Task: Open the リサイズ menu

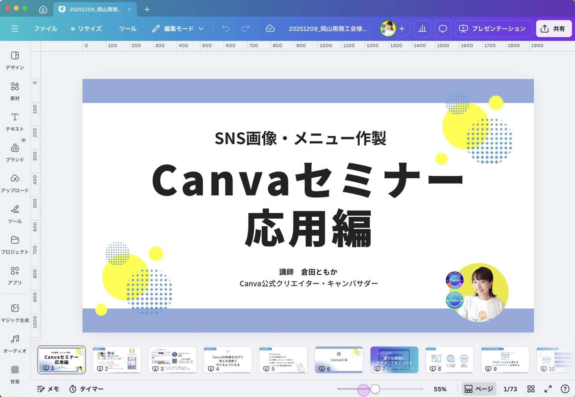Action: coord(86,29)
